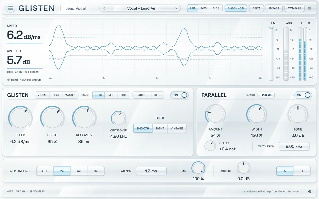Turn oversampling OFF
Image resolution: width=319 pixels, height=199 pixels.
point(45,171)
